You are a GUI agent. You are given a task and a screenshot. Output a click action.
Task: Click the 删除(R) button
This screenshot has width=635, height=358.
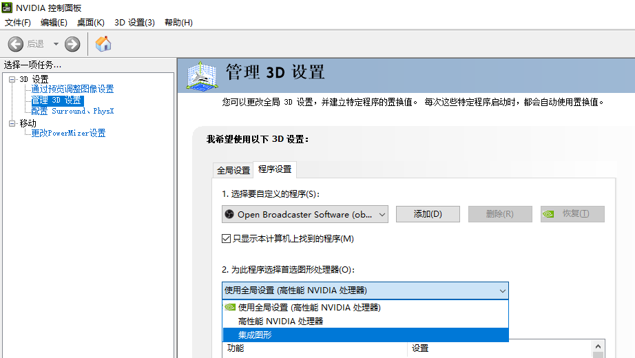tap(500, 214)
